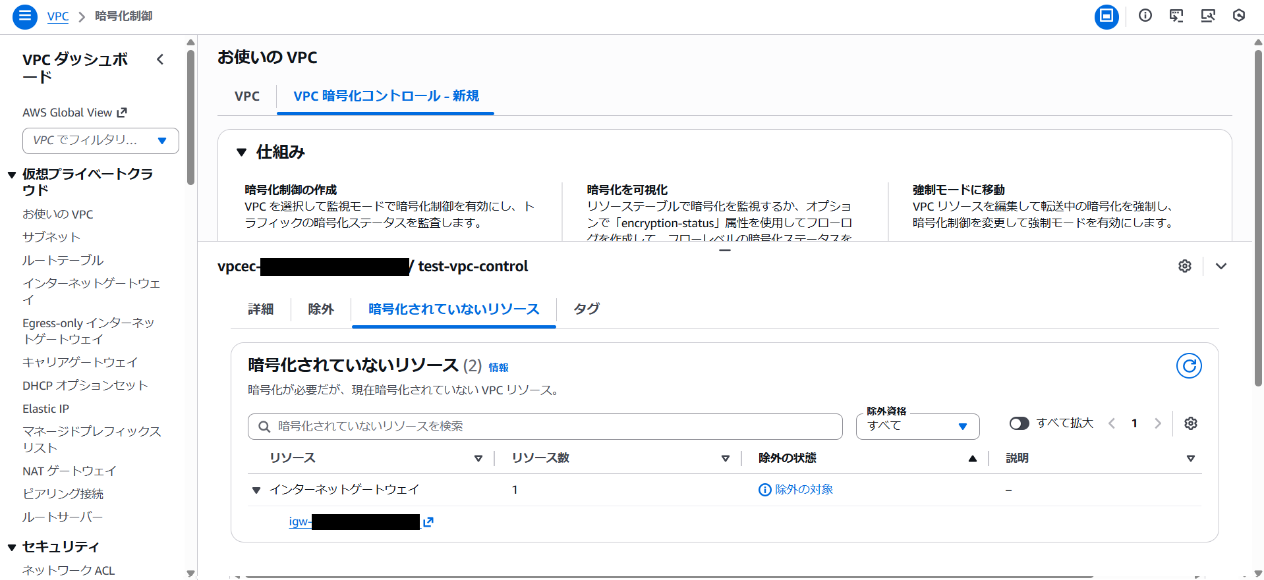Image resolution: width=1264 pixels, height=580 pixels.
Task: Go to previous page of results
Action: 1112,423
